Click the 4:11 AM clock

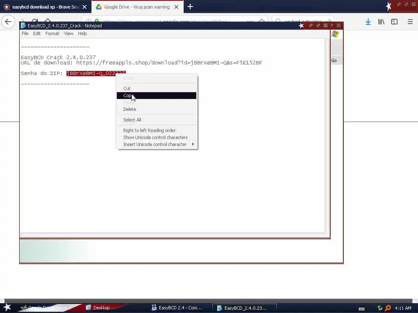403,308
